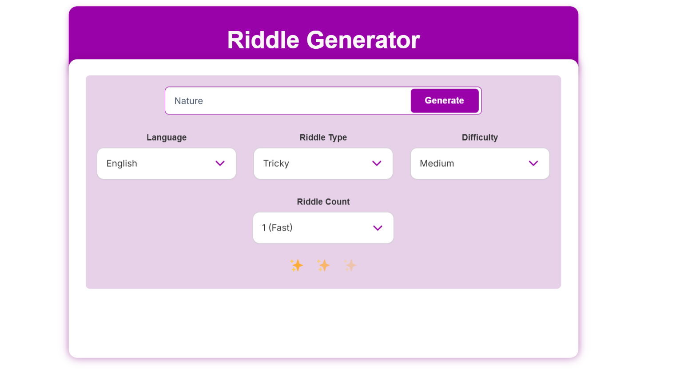Click the Riddle Count dropdown chevron arrow

[x=377, y=228]
